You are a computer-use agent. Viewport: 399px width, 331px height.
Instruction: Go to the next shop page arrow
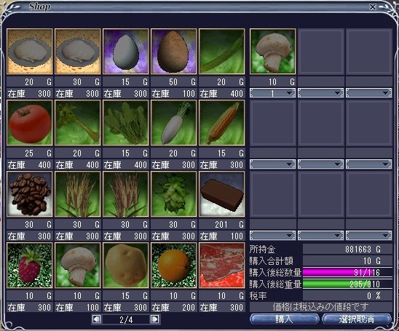coord(154,319)
